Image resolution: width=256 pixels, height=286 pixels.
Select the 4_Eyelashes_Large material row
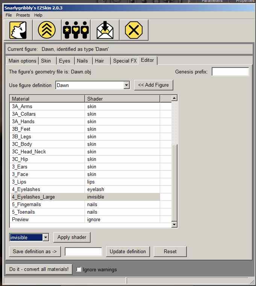coord(91,197)
